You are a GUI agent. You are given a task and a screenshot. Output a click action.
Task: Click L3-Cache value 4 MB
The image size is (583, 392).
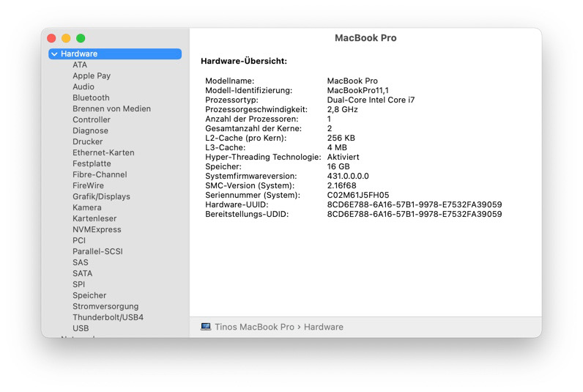[x=337, y=148]
